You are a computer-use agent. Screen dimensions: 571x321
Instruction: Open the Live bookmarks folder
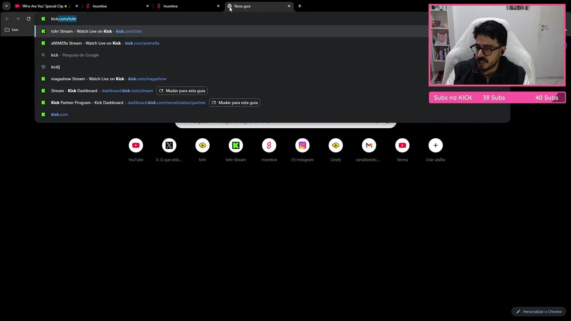point(12,30)
